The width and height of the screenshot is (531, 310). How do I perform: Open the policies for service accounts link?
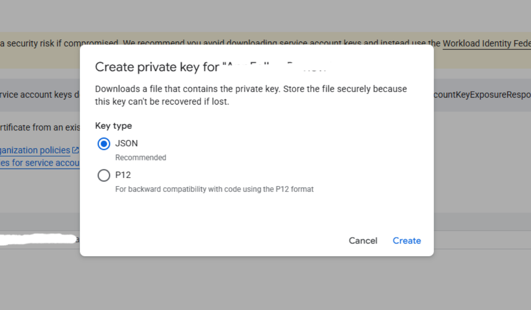(x=39, y=163)
